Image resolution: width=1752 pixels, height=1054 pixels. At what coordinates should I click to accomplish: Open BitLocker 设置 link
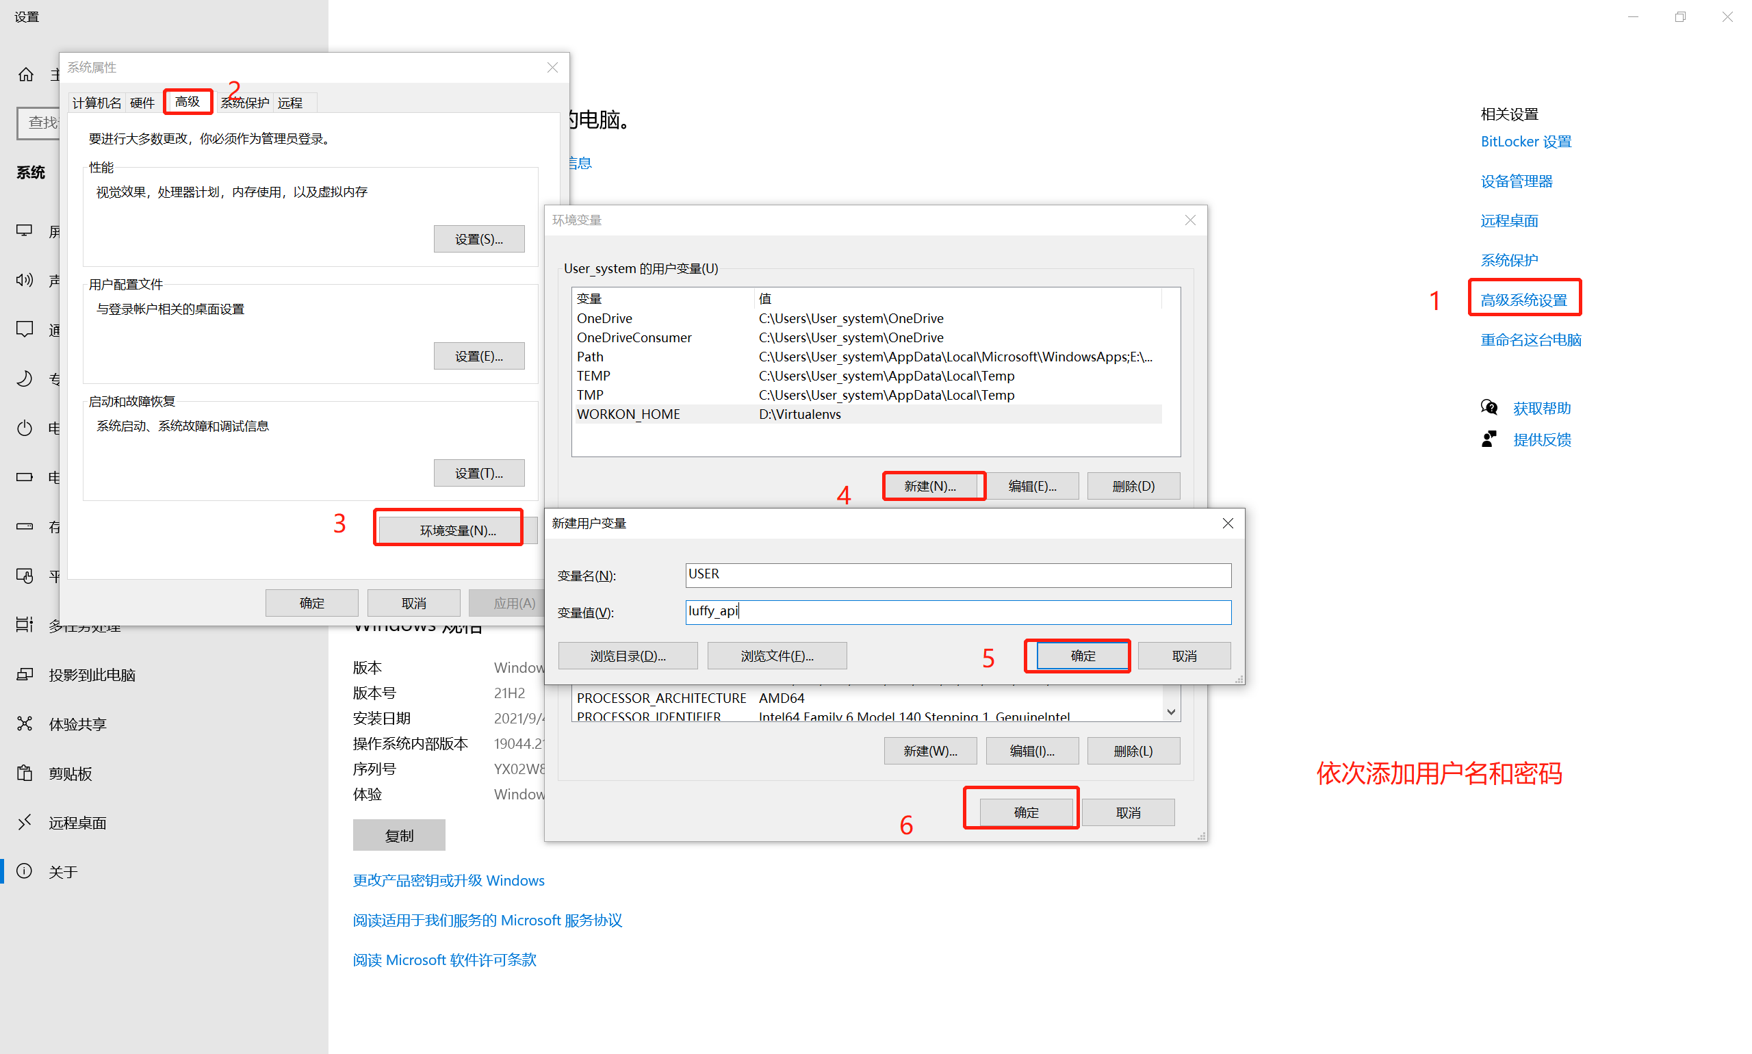(1525, 142)
